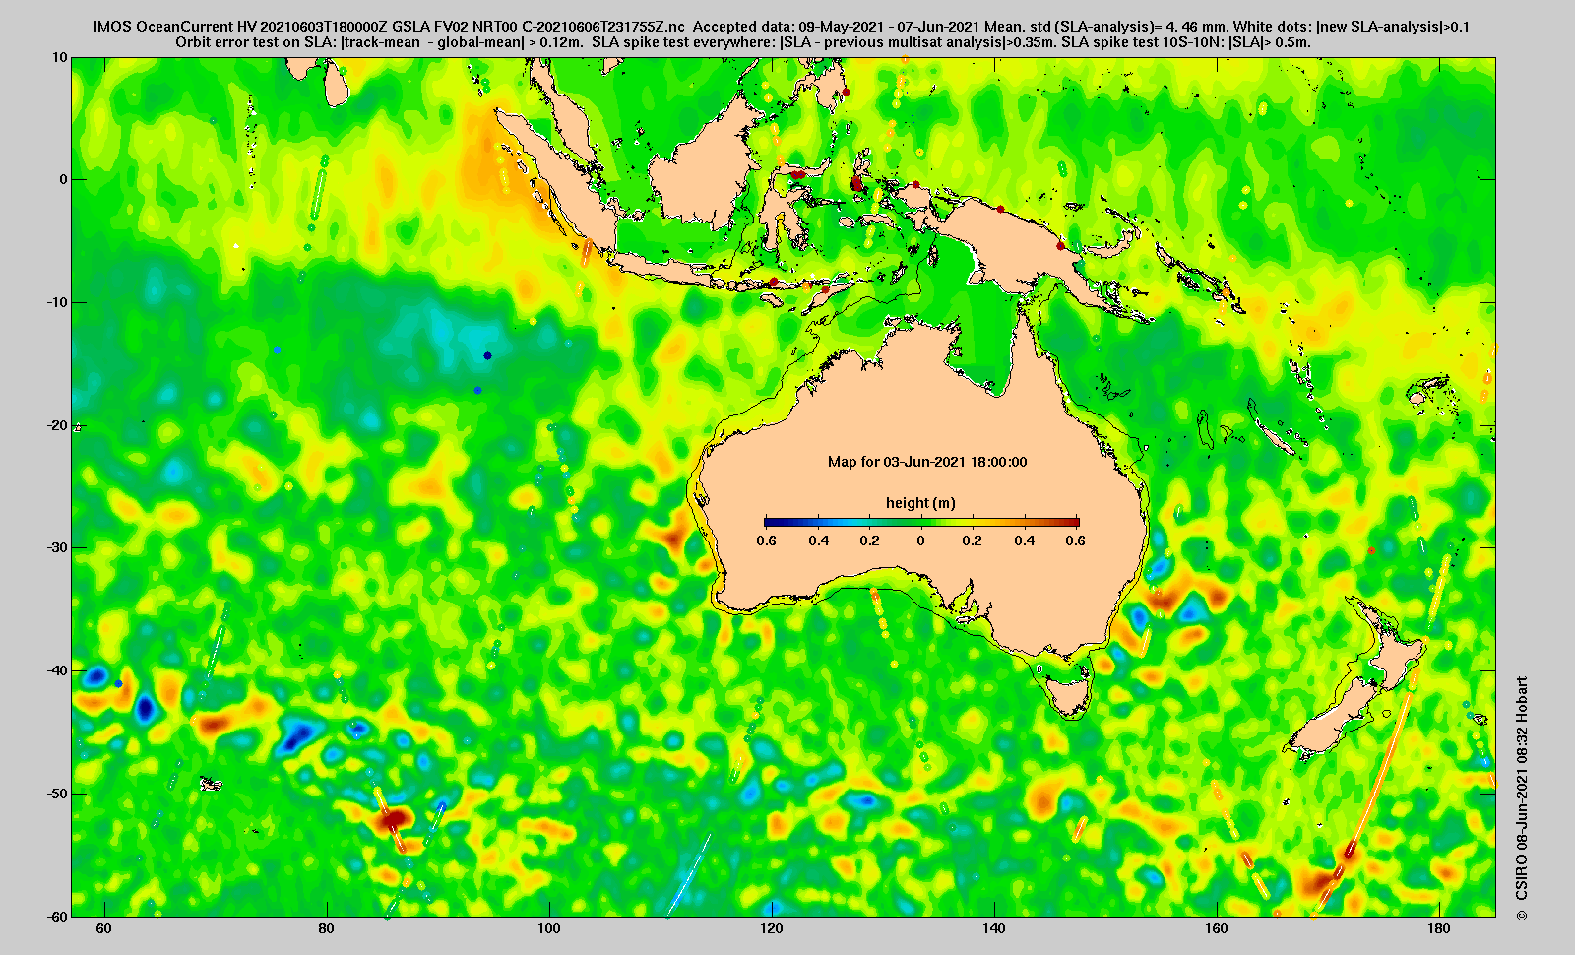The image size is (1575, 955).
Task: Click the height colorbar legend
Action: pos(921,522)
